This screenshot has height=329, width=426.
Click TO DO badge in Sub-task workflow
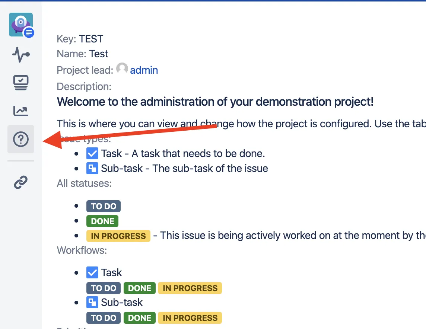pos(104,318)
